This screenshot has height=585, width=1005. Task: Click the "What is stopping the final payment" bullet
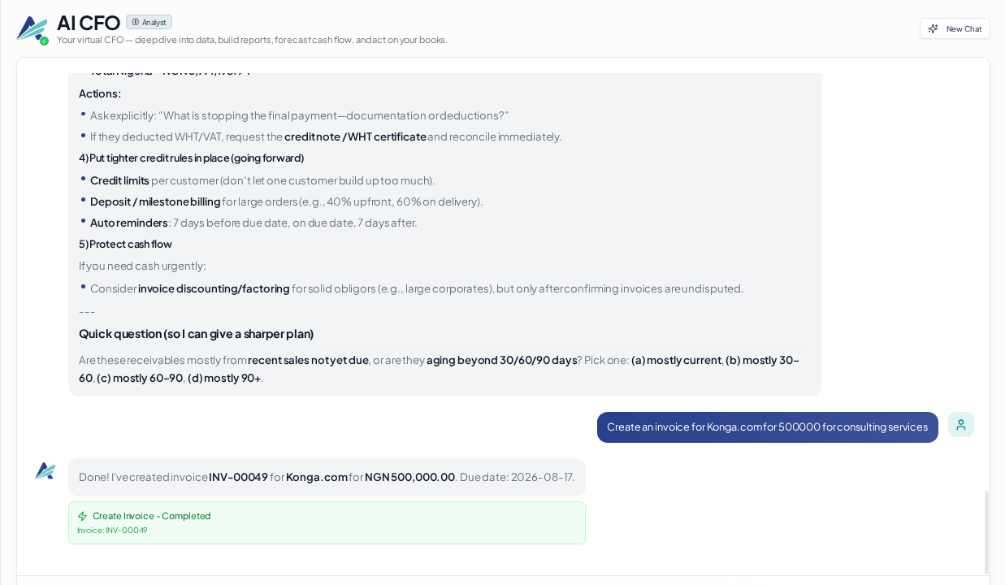click(299, 115)
